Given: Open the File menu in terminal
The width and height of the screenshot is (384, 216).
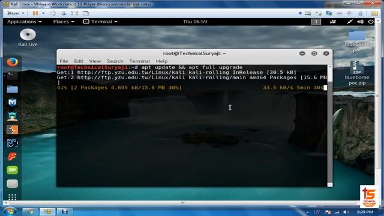Looking at the screenshot, I should (x=64, y=61).
